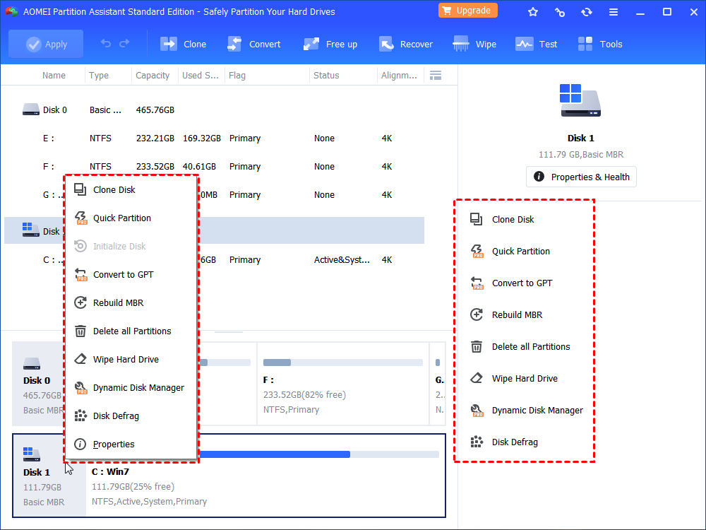Screen dimensions: 706x530
Task: Click Clone Disk icon in right panel
Action: pyautogui.click(x=477, y=220)
